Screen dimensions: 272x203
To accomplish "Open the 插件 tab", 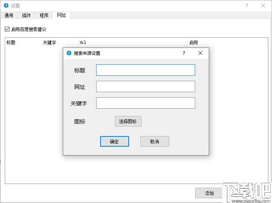I will click(x=27, y=15).
